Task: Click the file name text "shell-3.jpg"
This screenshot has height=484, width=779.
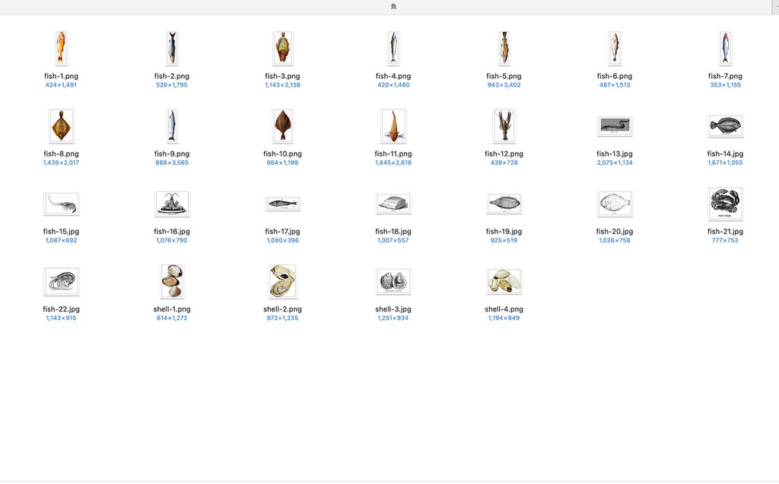Action: tap(393, 308)
